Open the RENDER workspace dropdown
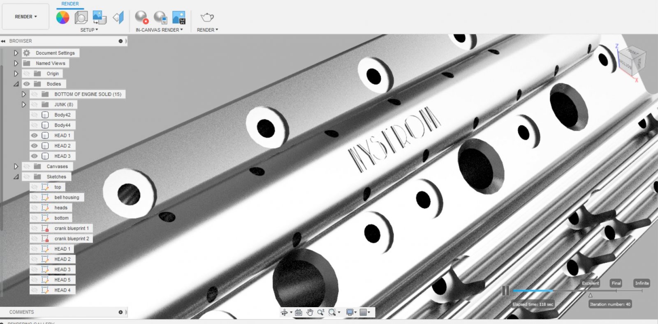This screenshot has height=324, width=658. (x=25, y=17)
